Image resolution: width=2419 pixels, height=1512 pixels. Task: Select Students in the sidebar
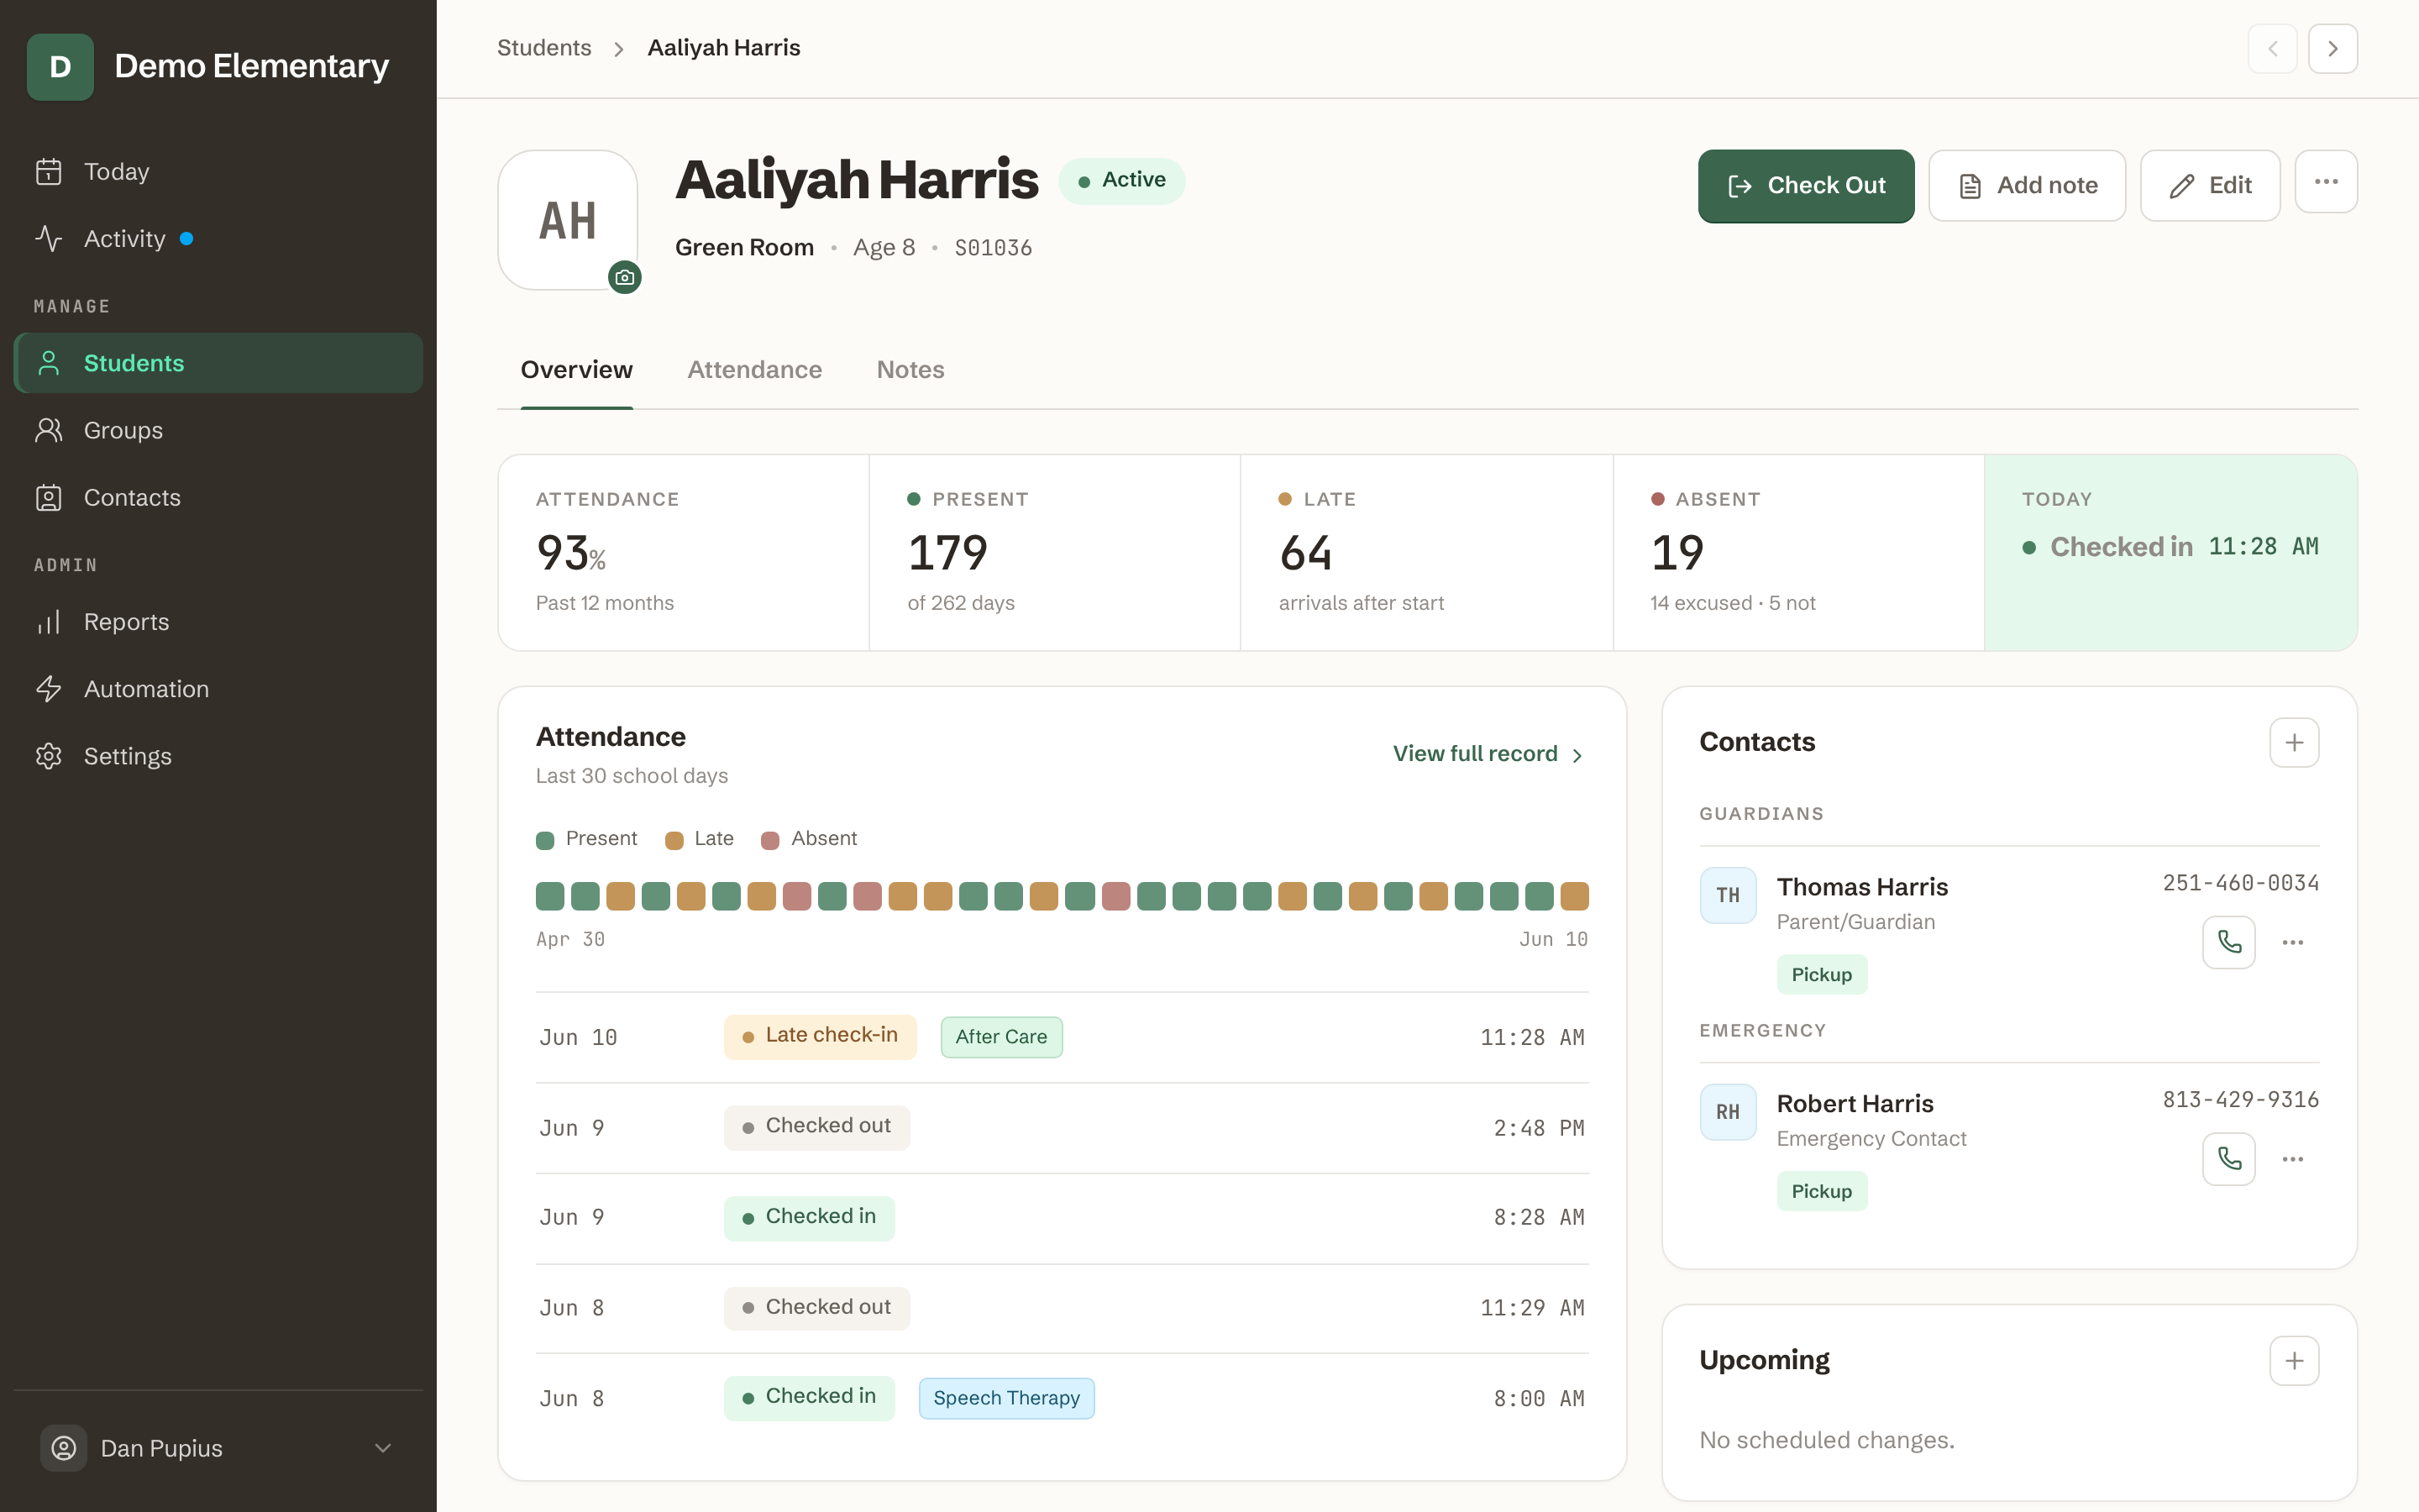[218, 363]
